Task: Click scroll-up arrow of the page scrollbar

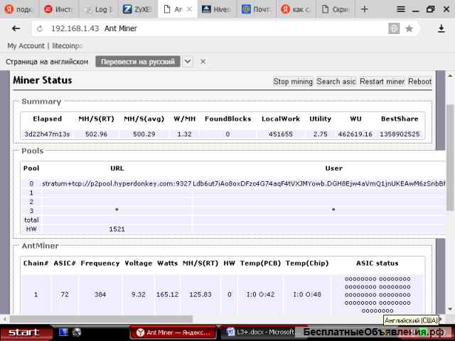Action: [450, 76]
